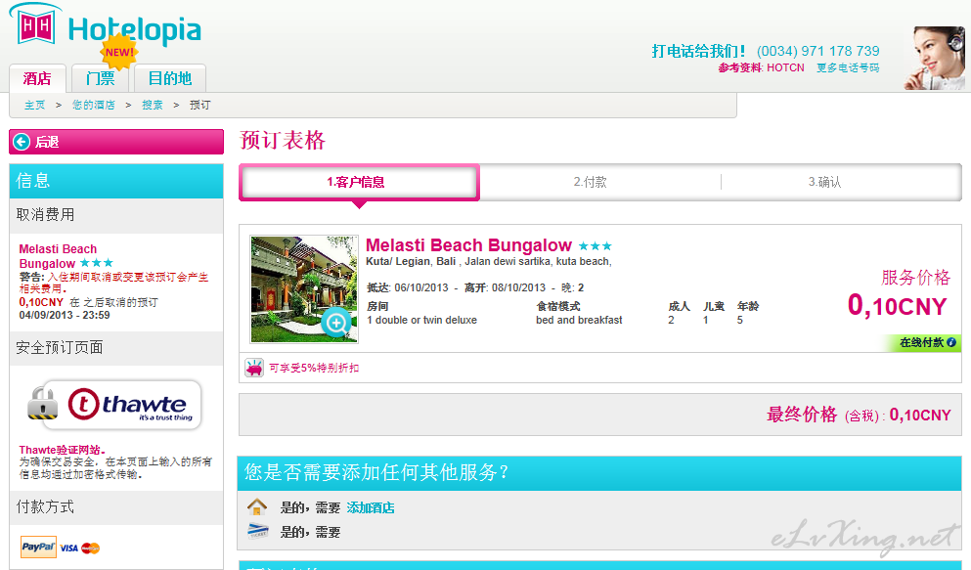The width and height of the screenshot is (971, 570).
Task: Open 更多电话号码 more phone numbers link
Action: [x=847, y=68]
